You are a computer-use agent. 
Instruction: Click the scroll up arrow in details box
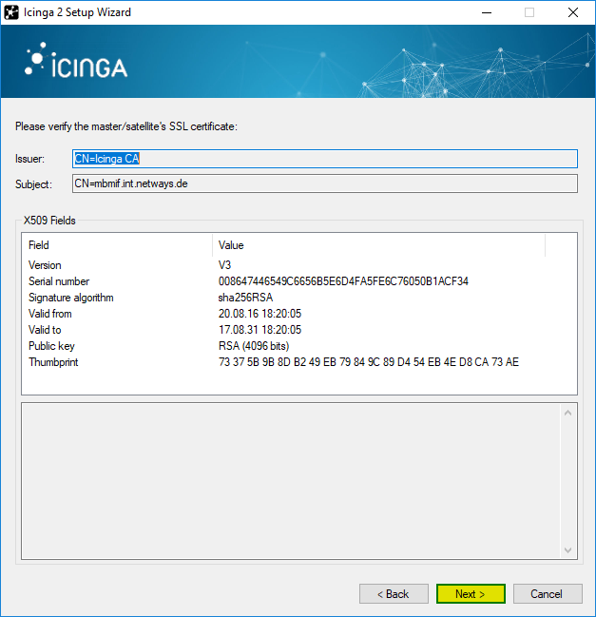567,413
